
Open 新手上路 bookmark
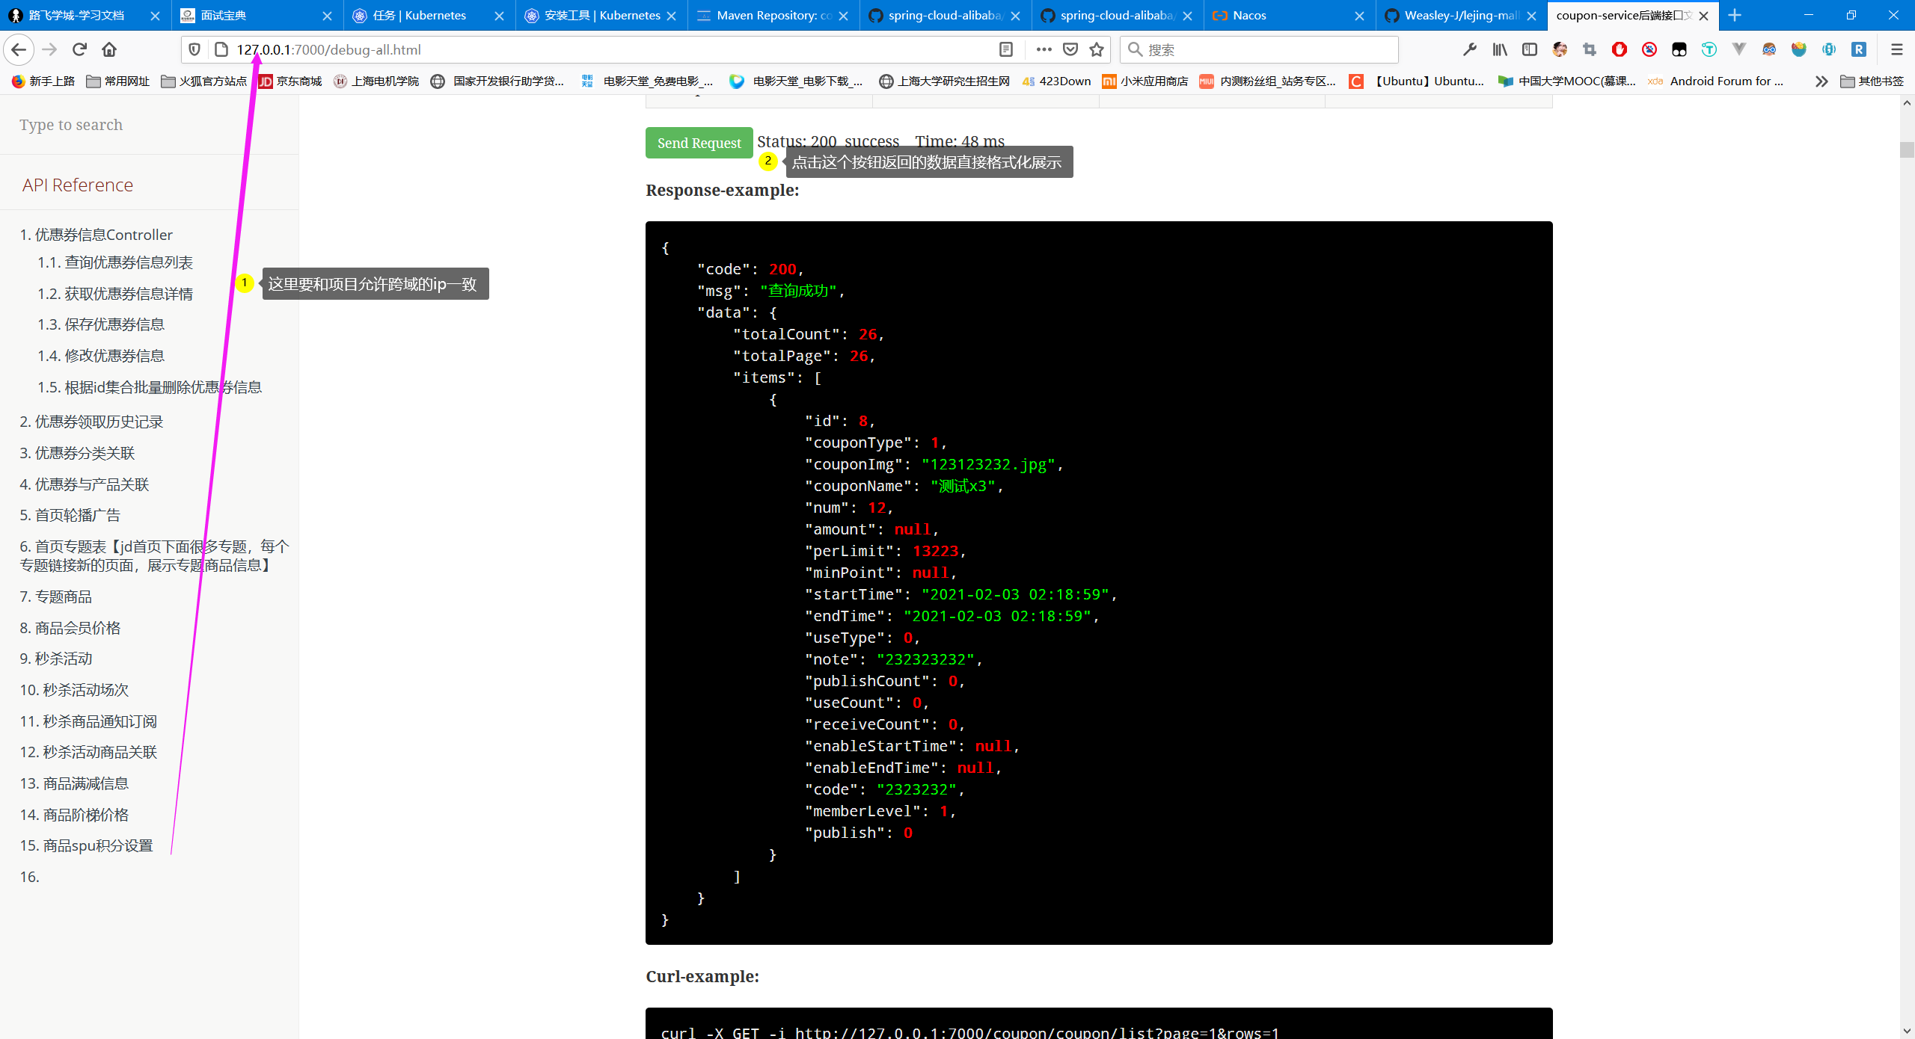point(43,81)
